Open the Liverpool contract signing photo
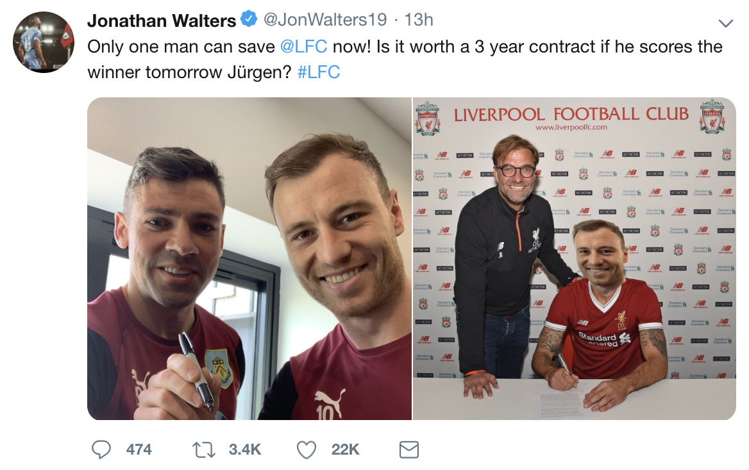 pos(574,259)
